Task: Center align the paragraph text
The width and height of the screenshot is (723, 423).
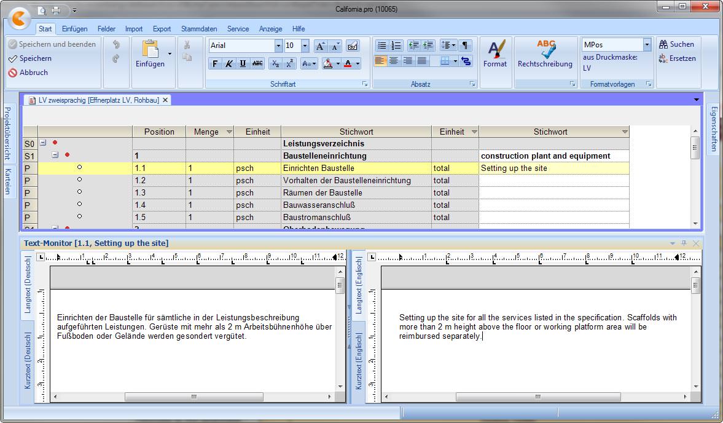Action: coord(394,61)
